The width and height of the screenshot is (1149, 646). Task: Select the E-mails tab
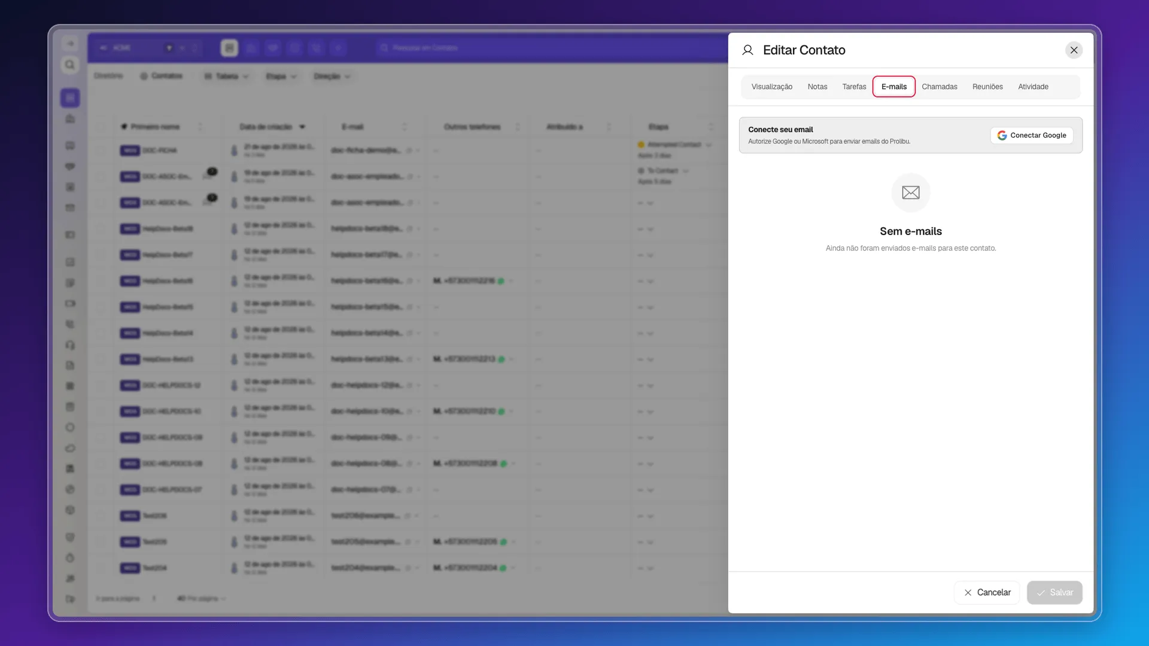tap(893, 87)
